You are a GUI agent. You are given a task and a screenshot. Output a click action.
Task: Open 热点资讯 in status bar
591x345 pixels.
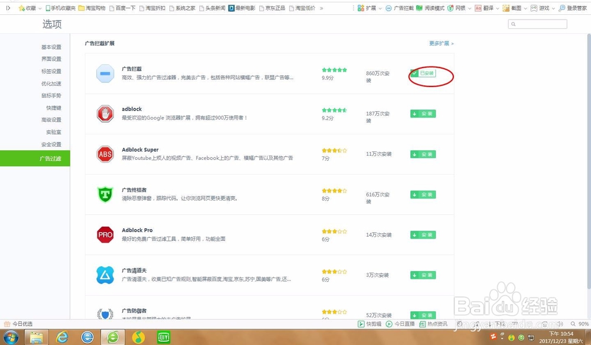point(433,324)
